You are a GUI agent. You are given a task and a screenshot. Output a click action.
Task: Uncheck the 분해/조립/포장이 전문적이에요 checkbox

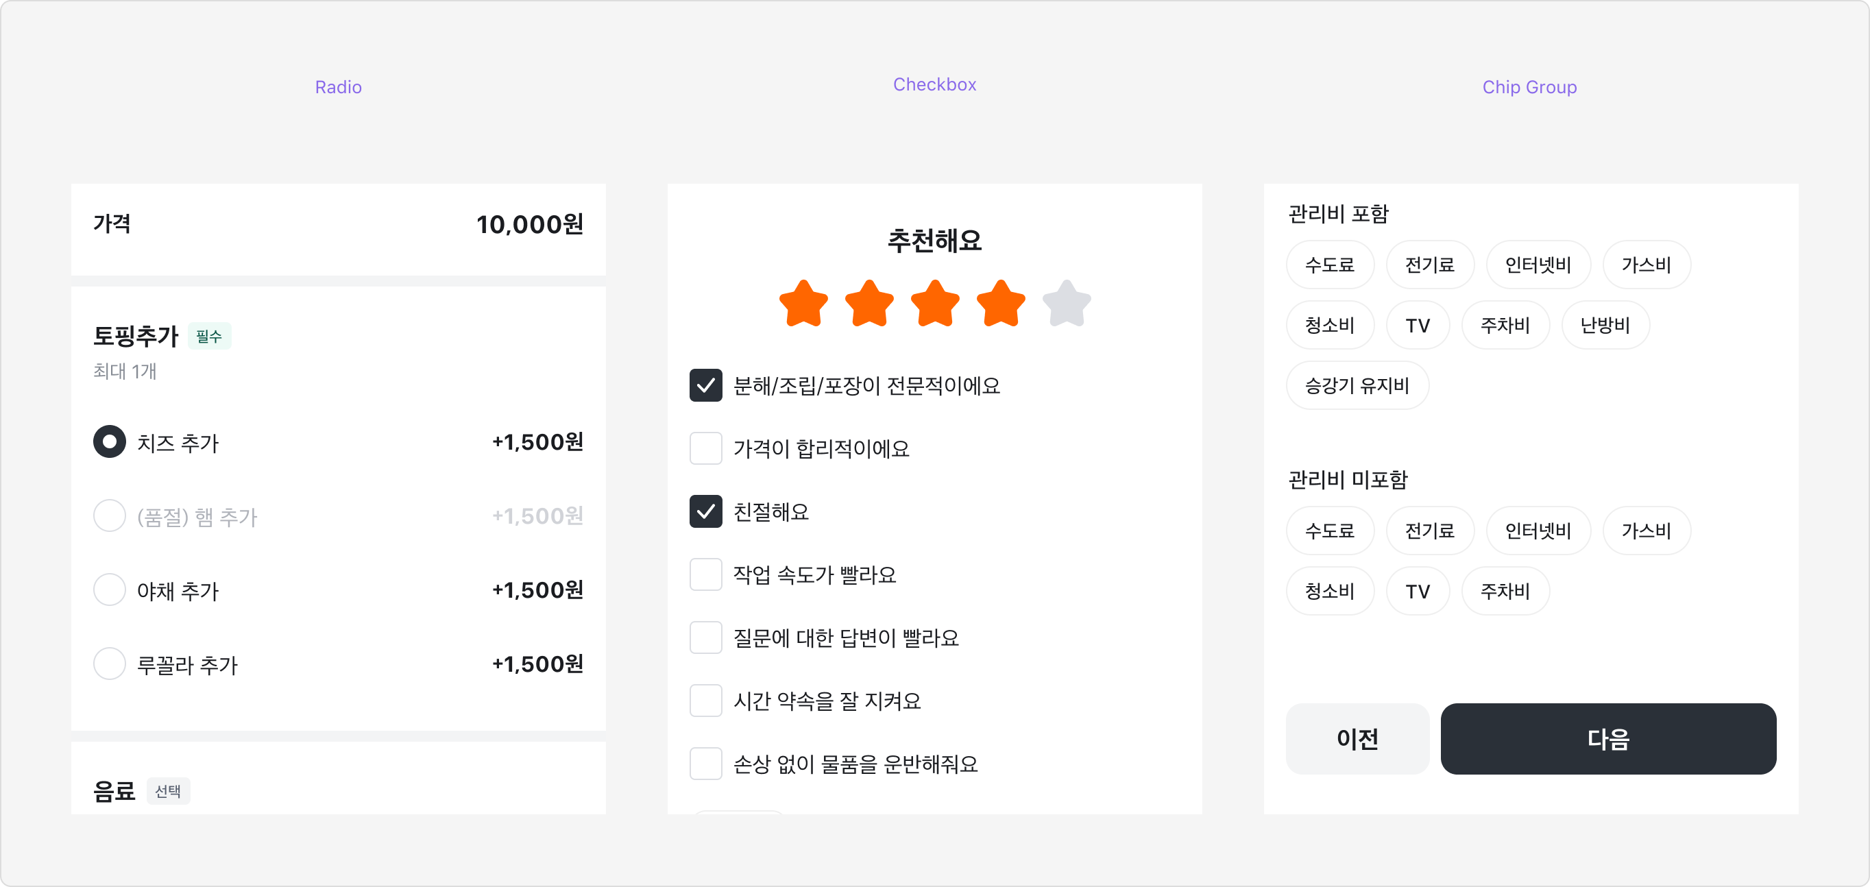click(705, 385)
